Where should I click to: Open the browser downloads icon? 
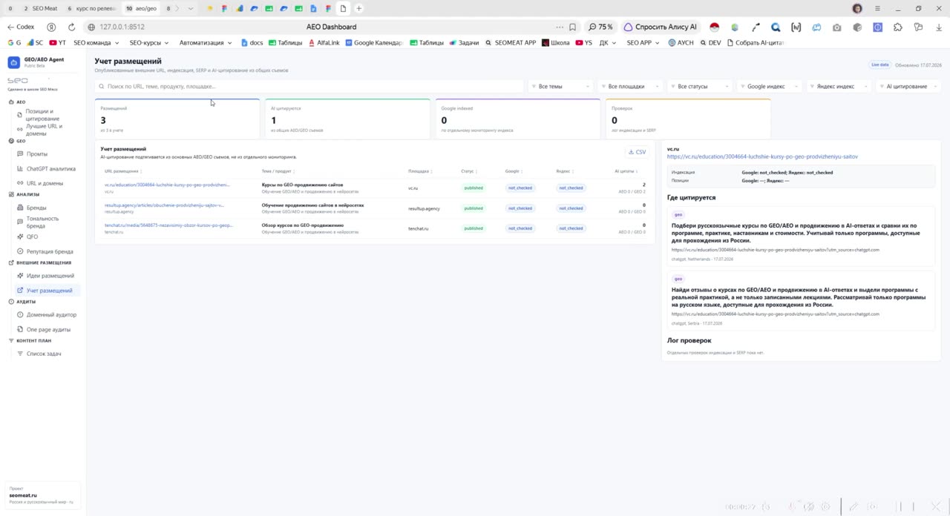tap(938, 27)
